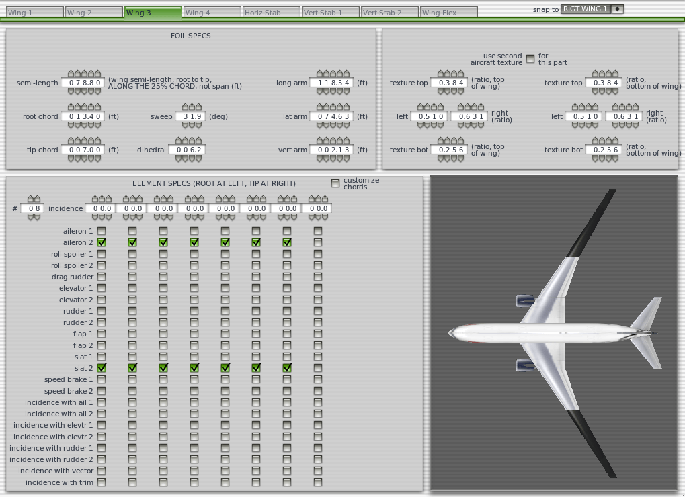Click the aircraft top-view preview
Viewport: 685px width, 497px height.
(x=554, y=333)
